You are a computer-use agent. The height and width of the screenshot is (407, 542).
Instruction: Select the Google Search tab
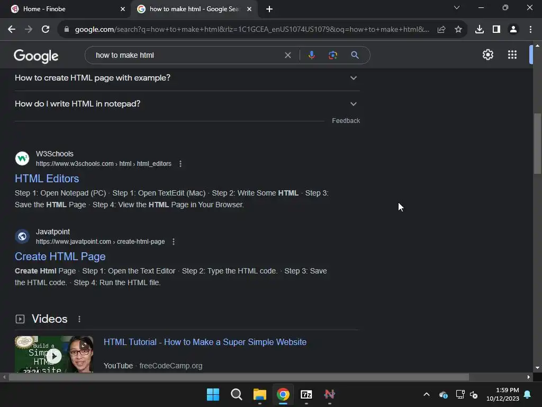point(194,9)
